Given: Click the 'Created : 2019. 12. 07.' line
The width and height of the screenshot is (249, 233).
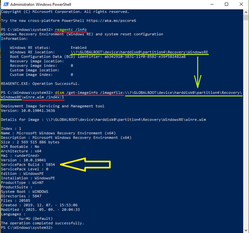Looking at the screenshot, I should [39, 205].
